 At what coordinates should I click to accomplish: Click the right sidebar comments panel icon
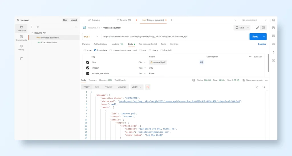tap(273, 36)
